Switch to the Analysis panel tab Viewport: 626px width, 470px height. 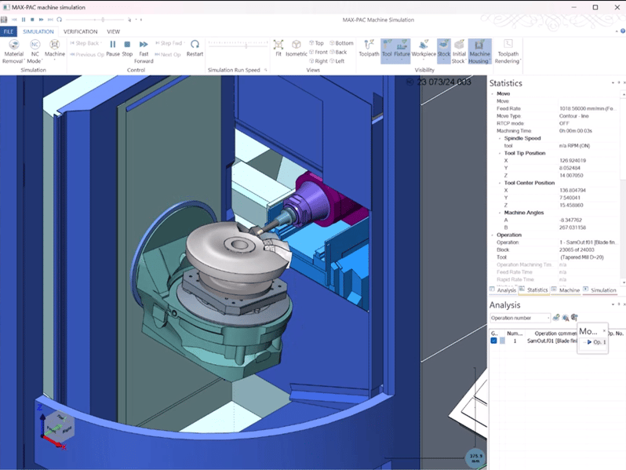click(x=503, y=290)
